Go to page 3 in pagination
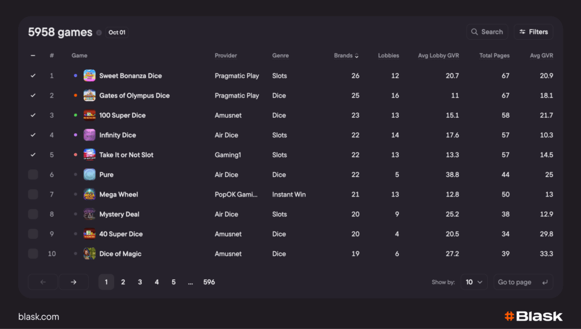This screenshot has height=329, width=581. tap(140, 282)
